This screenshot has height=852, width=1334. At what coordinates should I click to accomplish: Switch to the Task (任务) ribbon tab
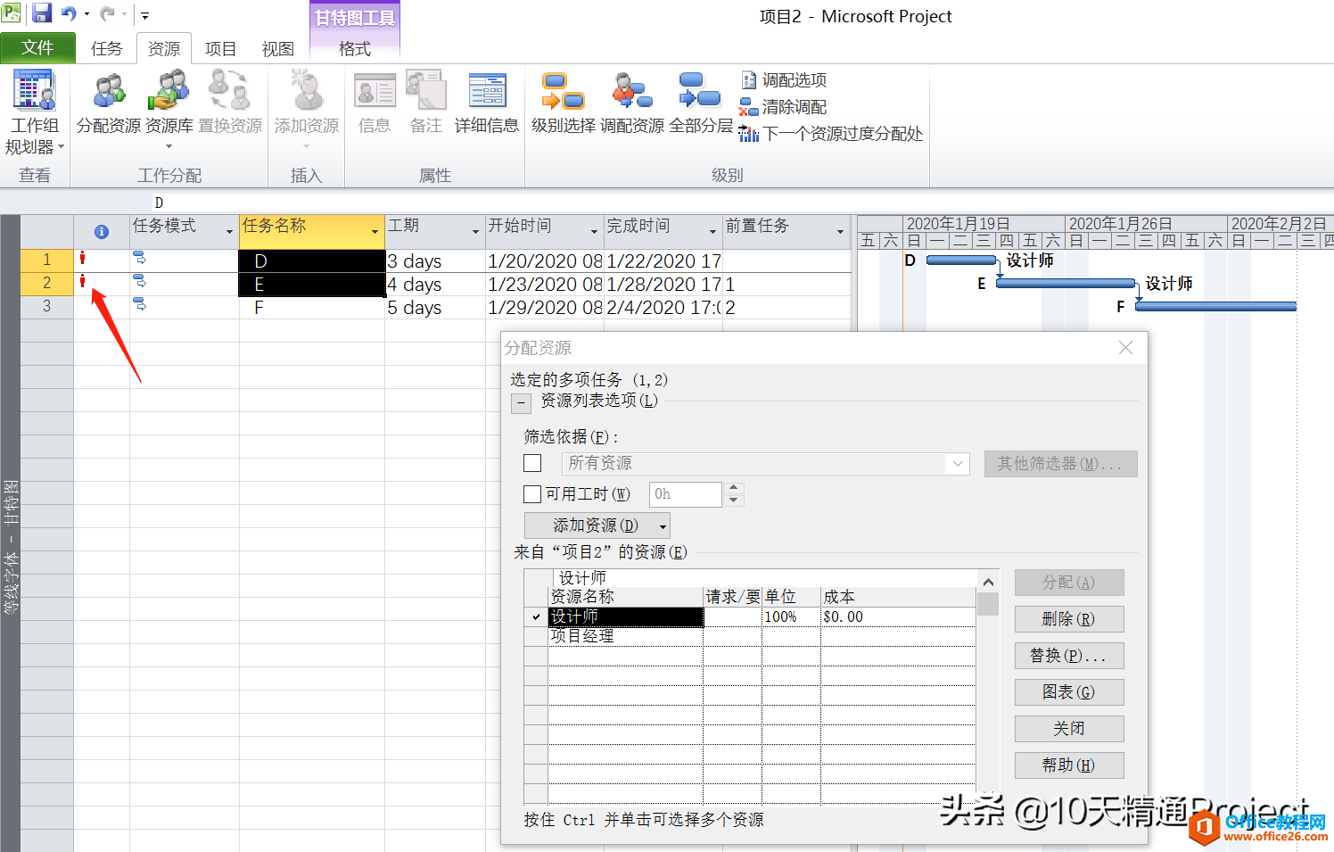point(106,48)
